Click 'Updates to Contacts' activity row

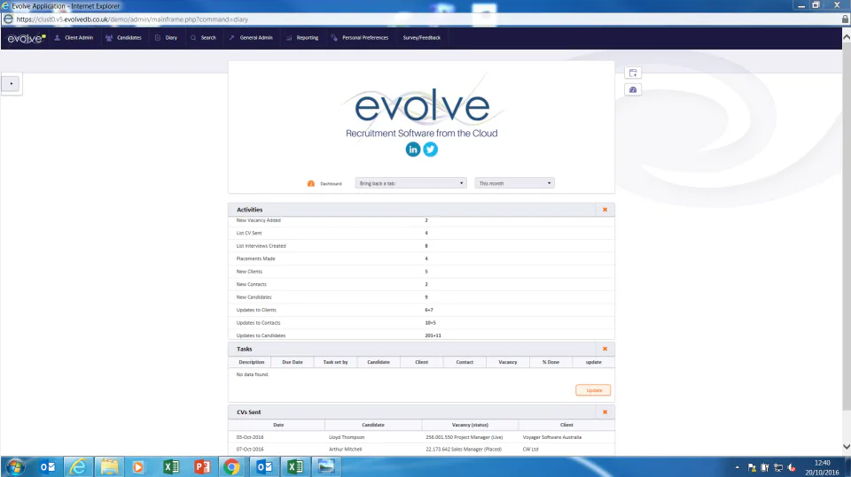tap(421, 323)
